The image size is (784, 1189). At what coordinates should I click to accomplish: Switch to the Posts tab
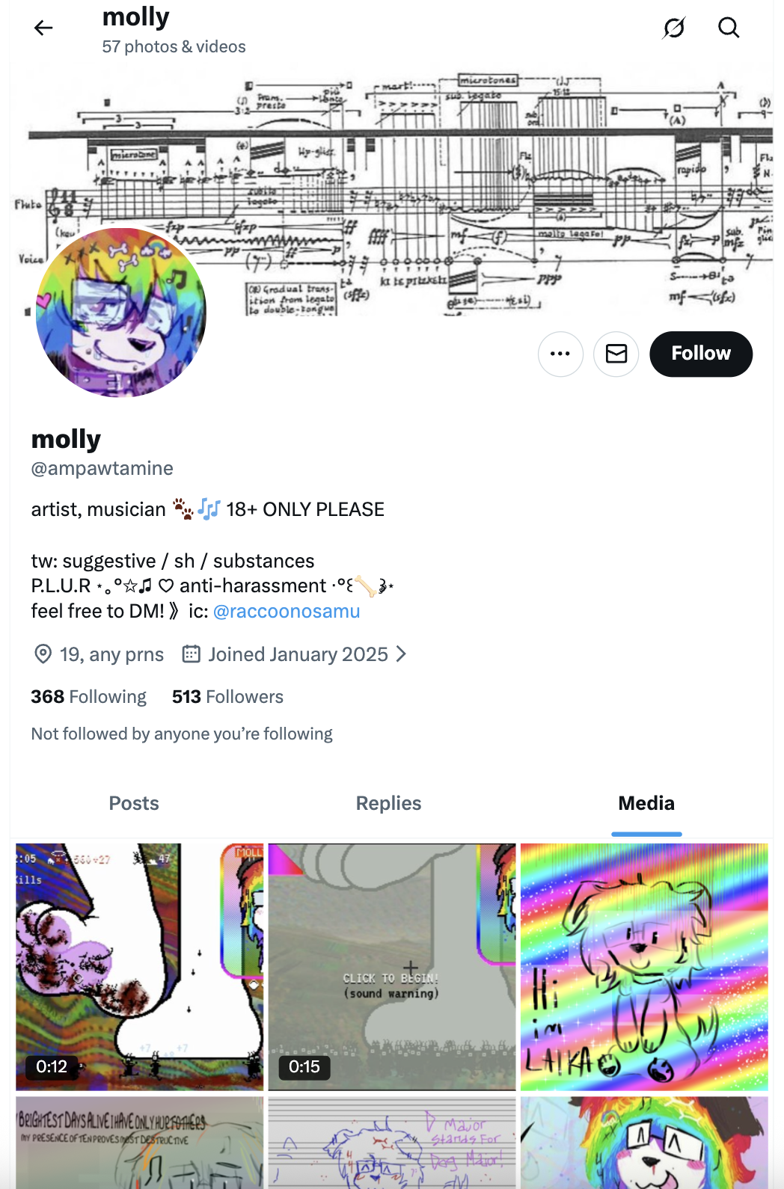[134, 803]
